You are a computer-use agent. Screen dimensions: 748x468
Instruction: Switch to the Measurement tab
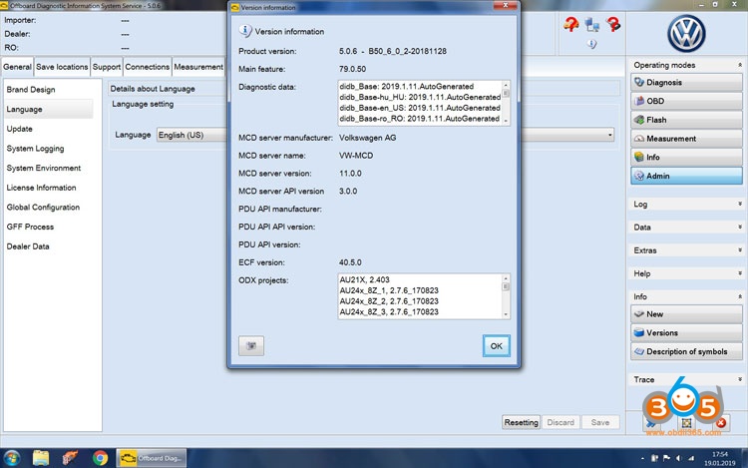click(198, 67)
